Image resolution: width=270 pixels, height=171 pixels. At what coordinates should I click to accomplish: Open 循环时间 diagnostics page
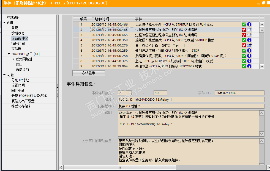(18, 43)
